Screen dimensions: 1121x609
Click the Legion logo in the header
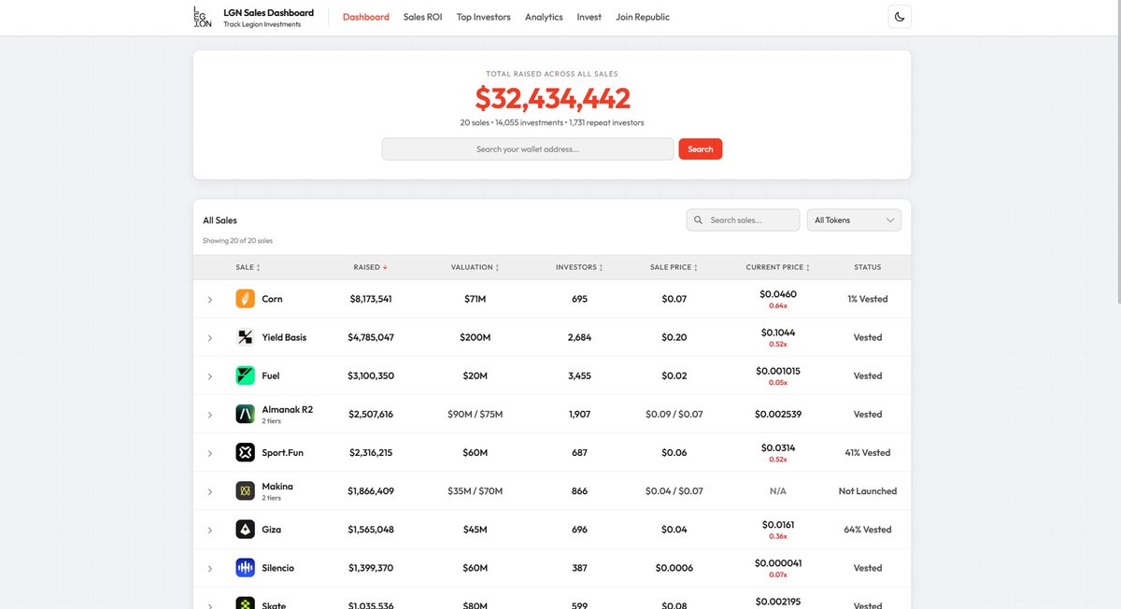[x=202, y=17]
